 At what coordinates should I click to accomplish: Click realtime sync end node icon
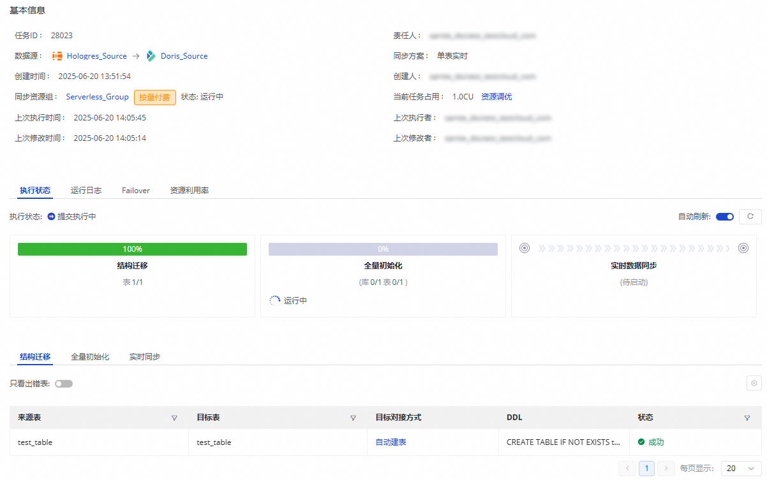point(743,249)
